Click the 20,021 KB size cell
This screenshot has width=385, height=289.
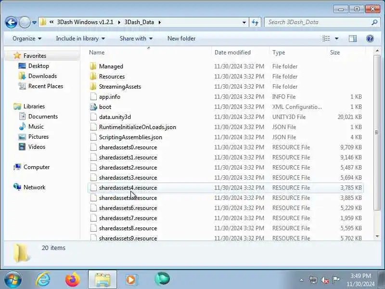[x=349, y=117]
